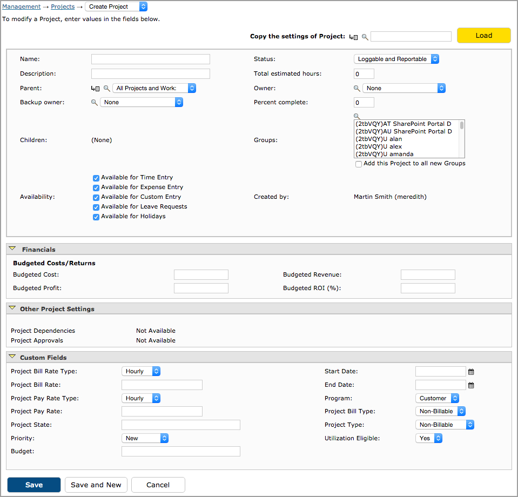Collapse the Other Project Settings section
The width and height of the screenshot is (518, 497).
(x=12, y=308)
